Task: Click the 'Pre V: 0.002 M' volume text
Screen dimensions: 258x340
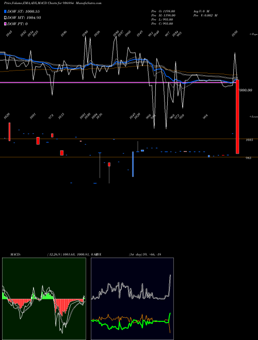Action: point(205,15)
